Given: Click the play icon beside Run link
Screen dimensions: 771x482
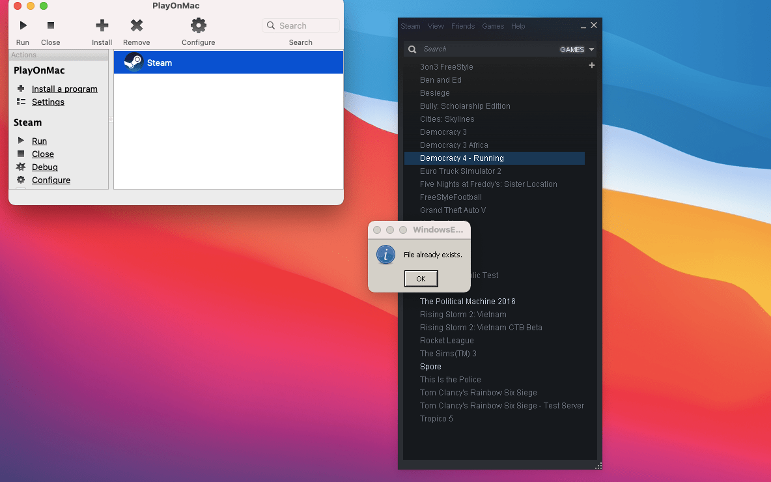Looking at the screenshot, I should coord(21,140).
